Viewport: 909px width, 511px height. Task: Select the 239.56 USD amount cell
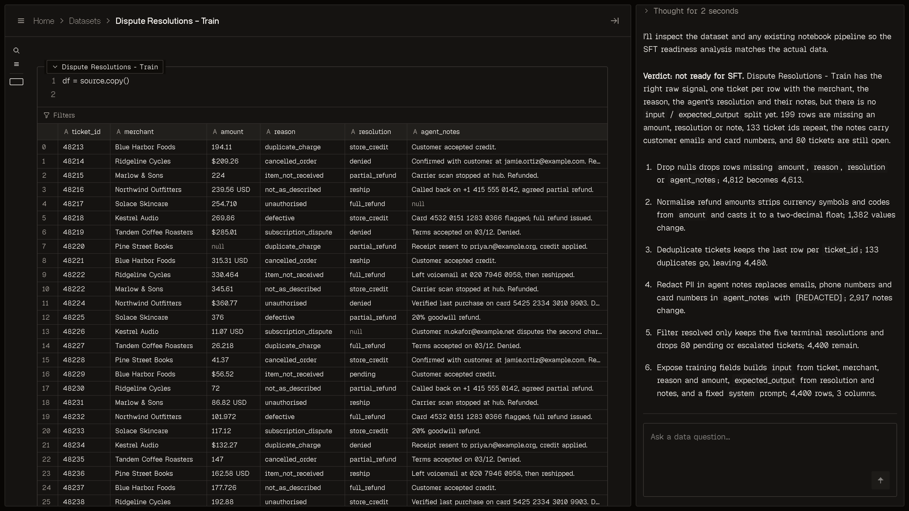tap(233, 190)
